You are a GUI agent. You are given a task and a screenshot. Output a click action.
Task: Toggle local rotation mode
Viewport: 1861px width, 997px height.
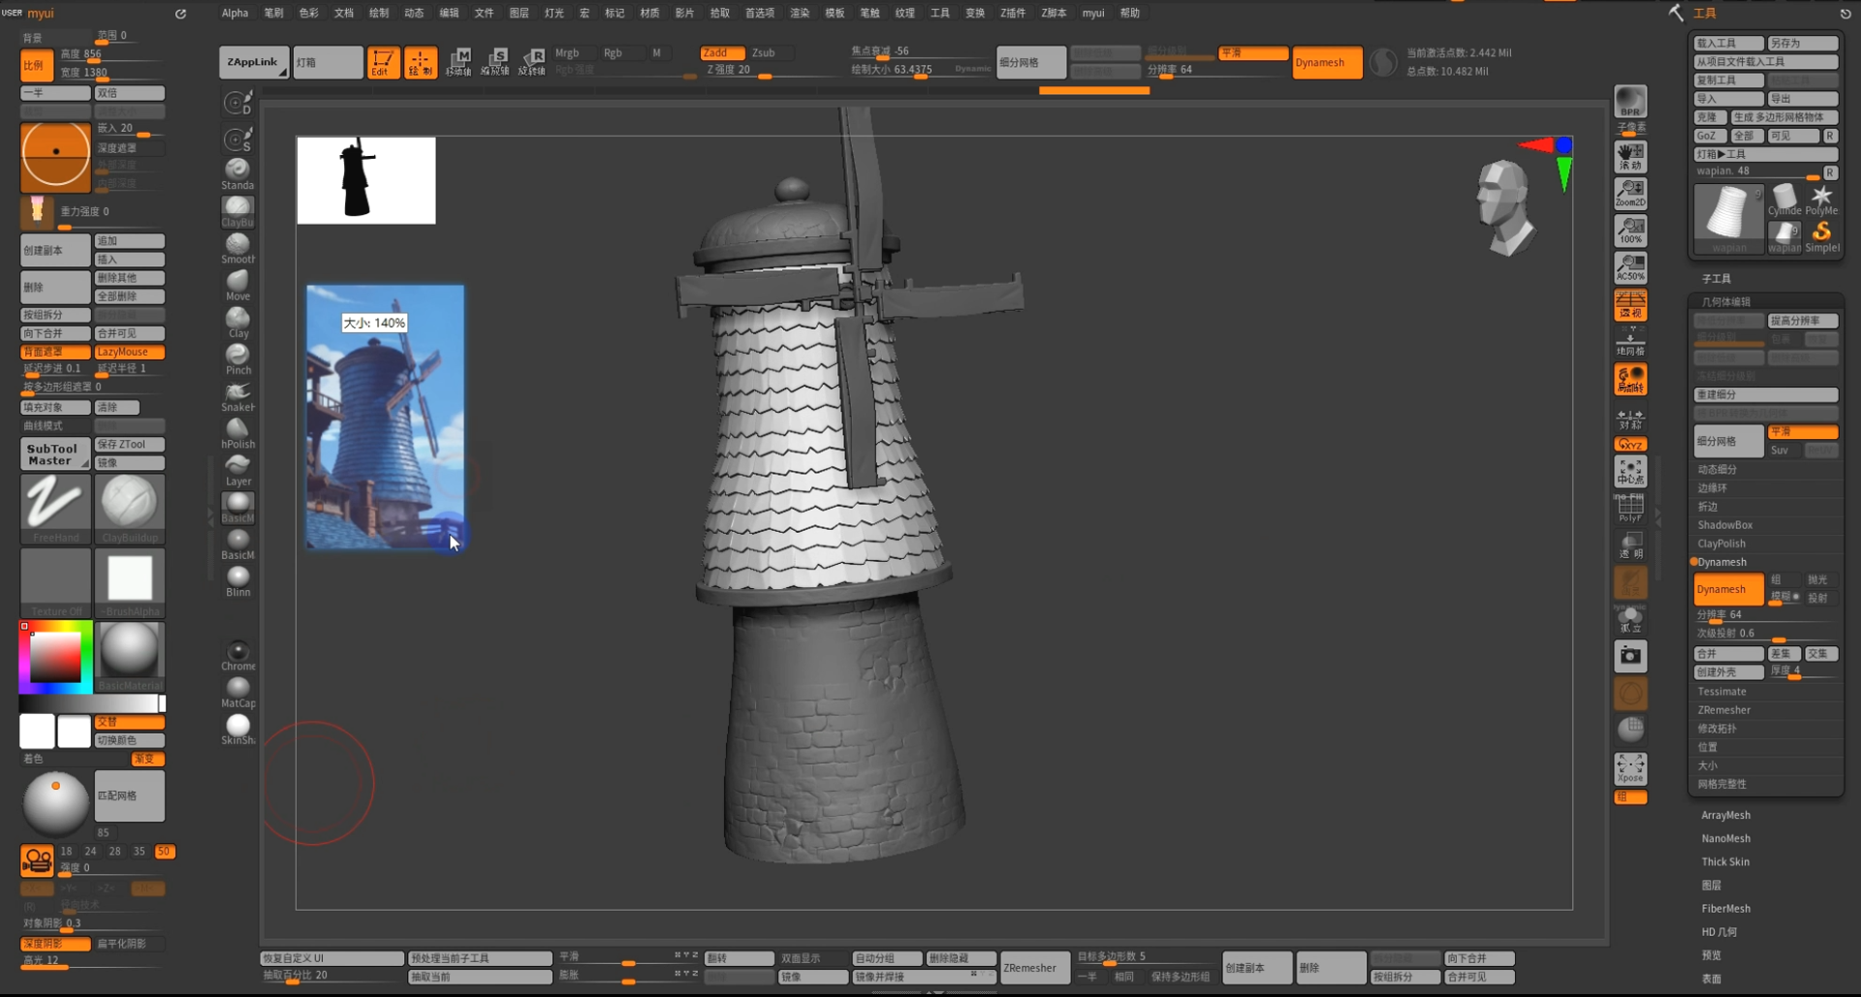[x=1630, y=380]
